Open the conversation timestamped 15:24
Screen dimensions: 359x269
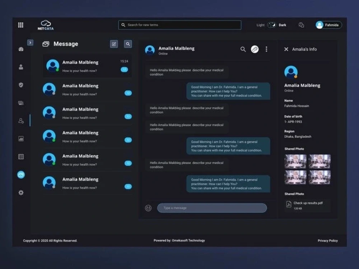tap(87, 66)
